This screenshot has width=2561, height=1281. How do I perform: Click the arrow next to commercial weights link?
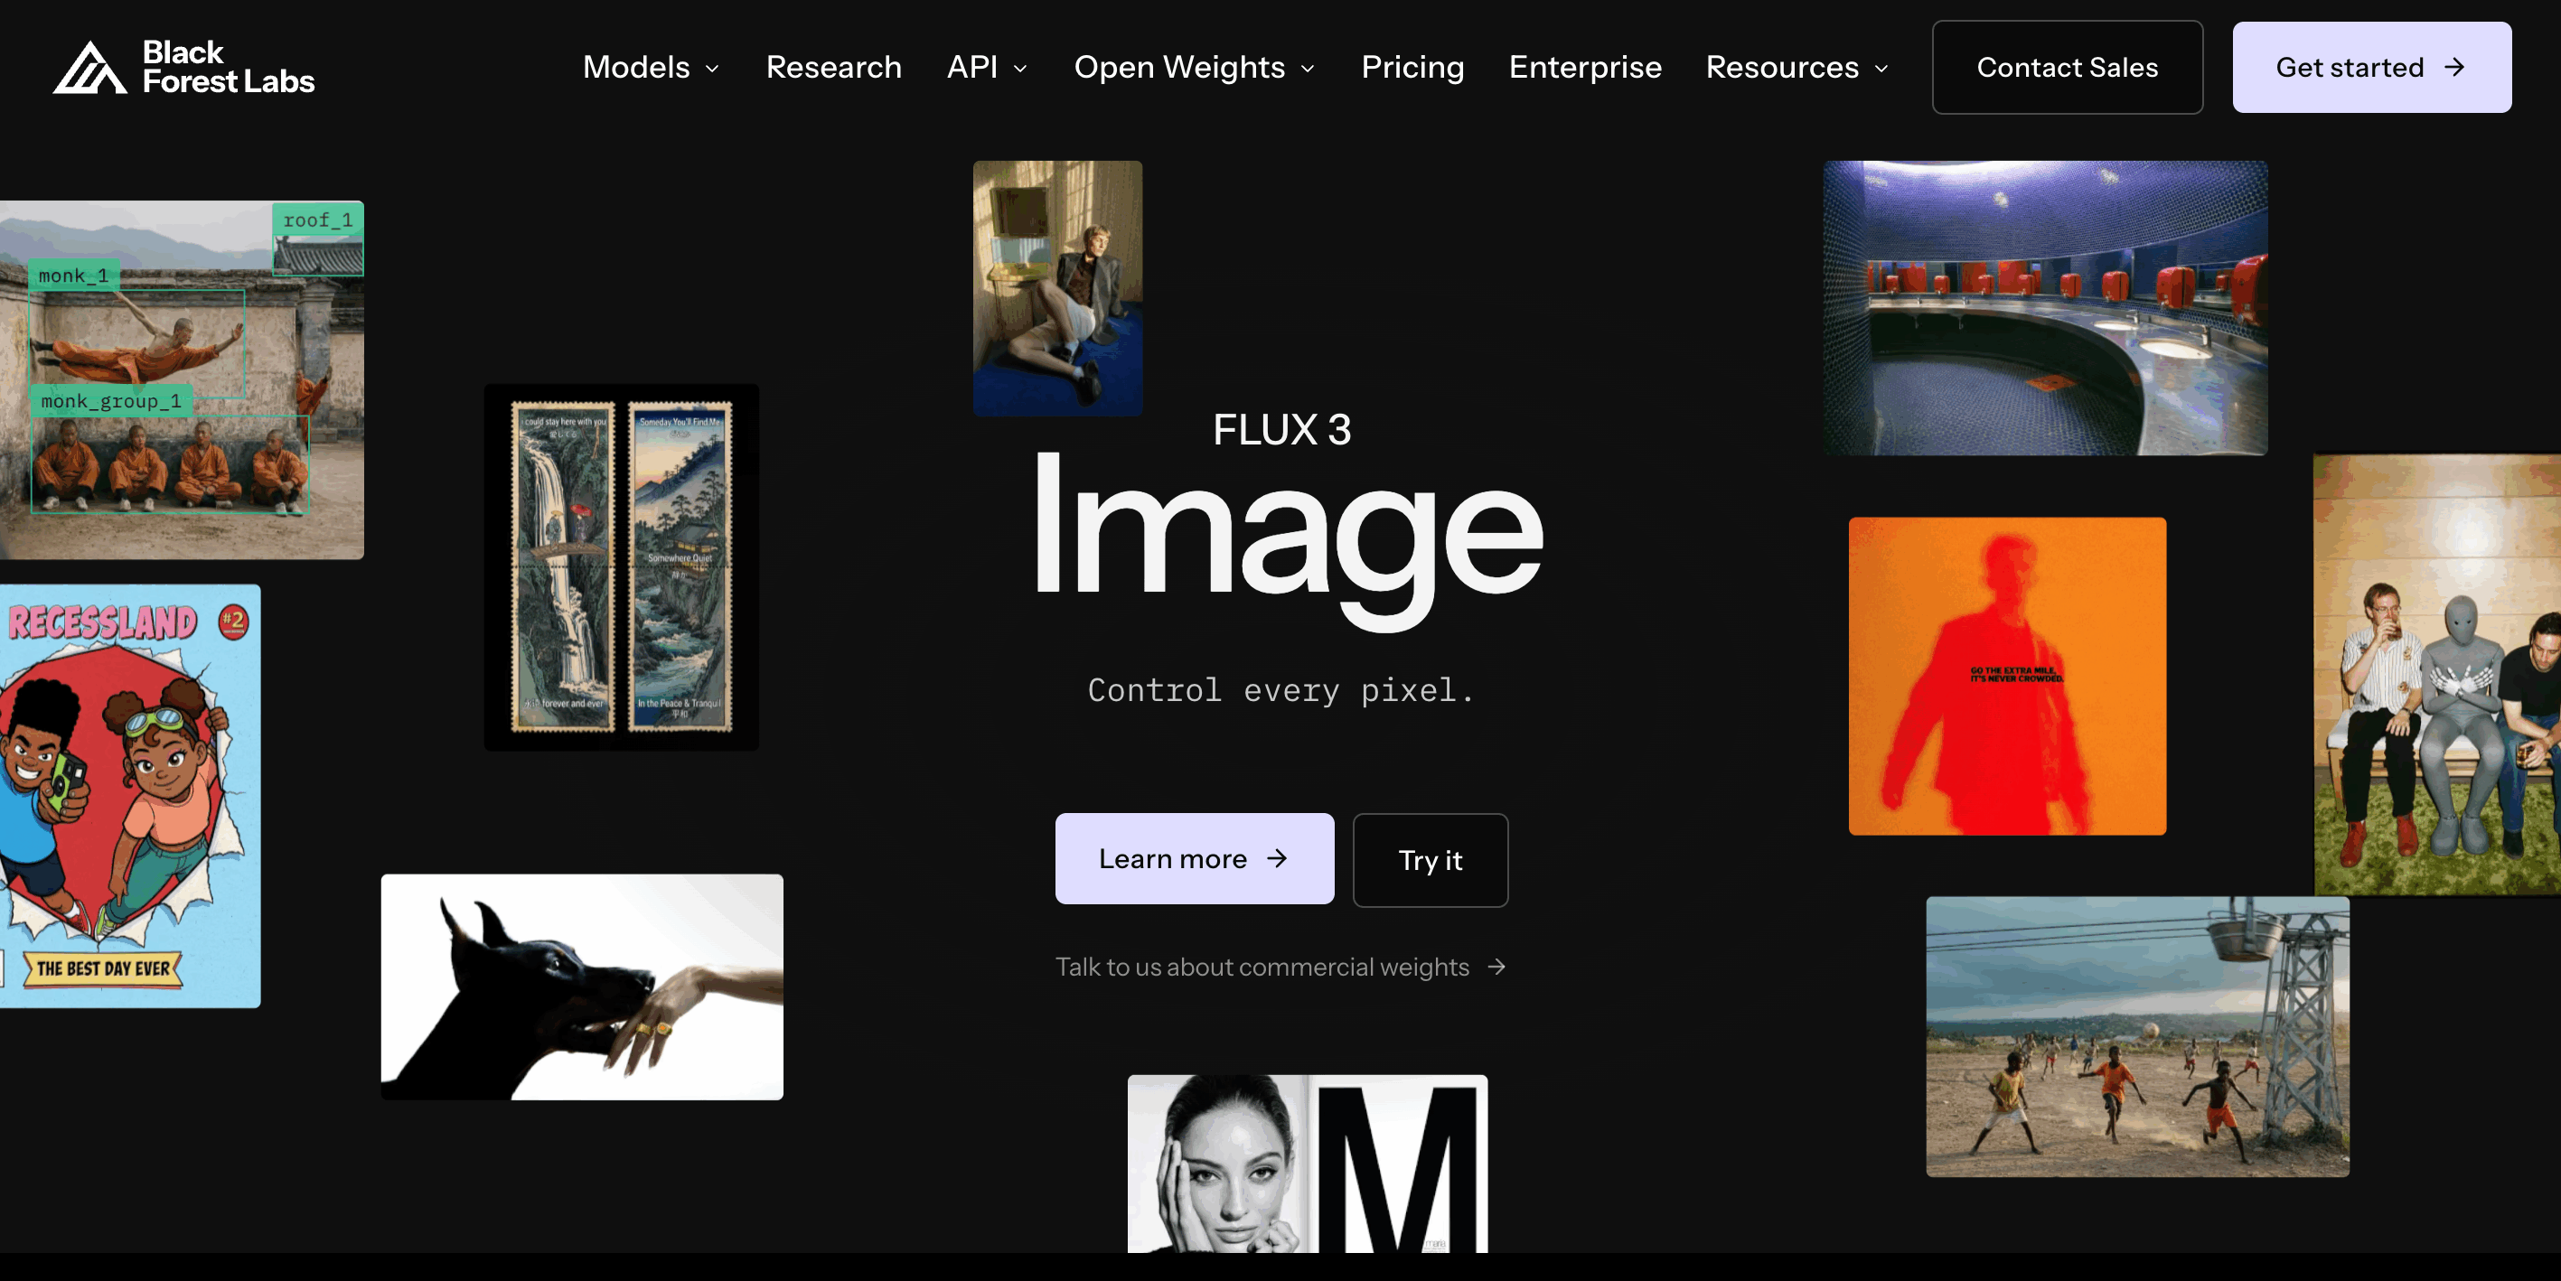point(1496,967)
